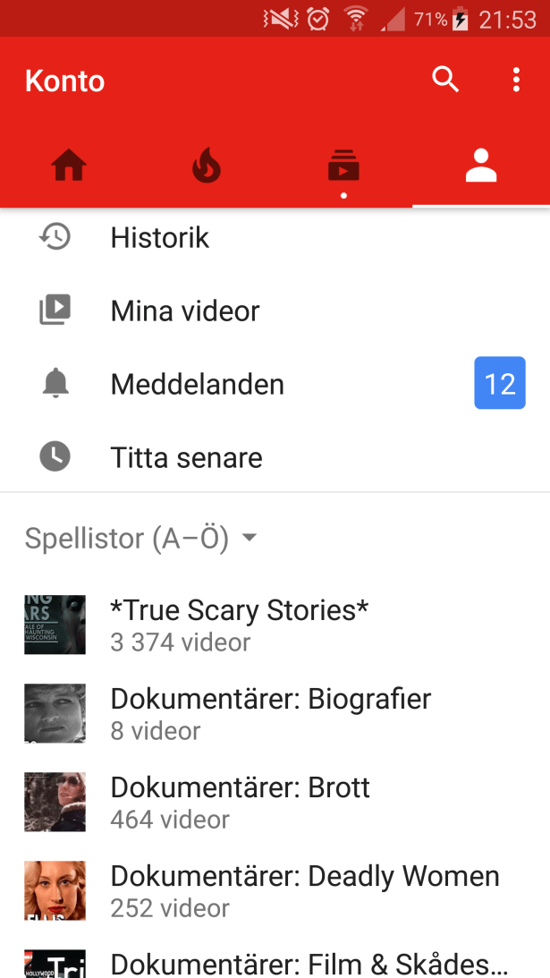Viewport: 550px width, 978px height.
Task: Open the Historik menu entry
Action: (160, 237)
